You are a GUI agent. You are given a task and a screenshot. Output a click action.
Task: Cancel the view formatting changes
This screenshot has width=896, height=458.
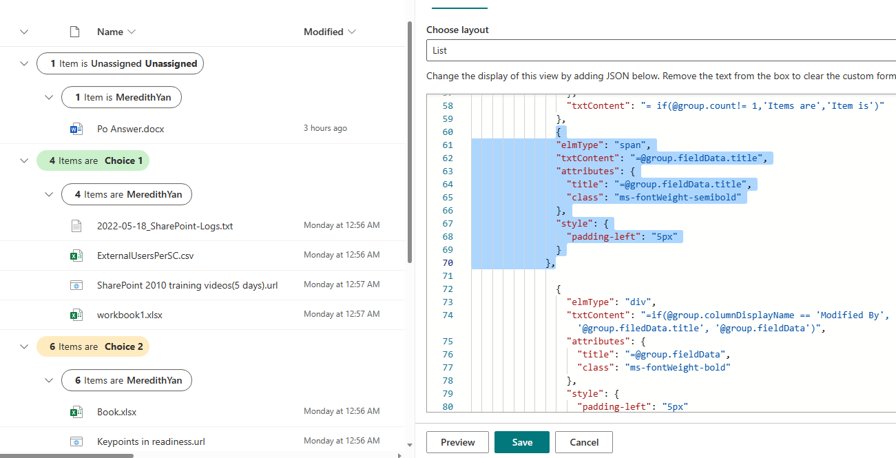(x=584, y=442)
